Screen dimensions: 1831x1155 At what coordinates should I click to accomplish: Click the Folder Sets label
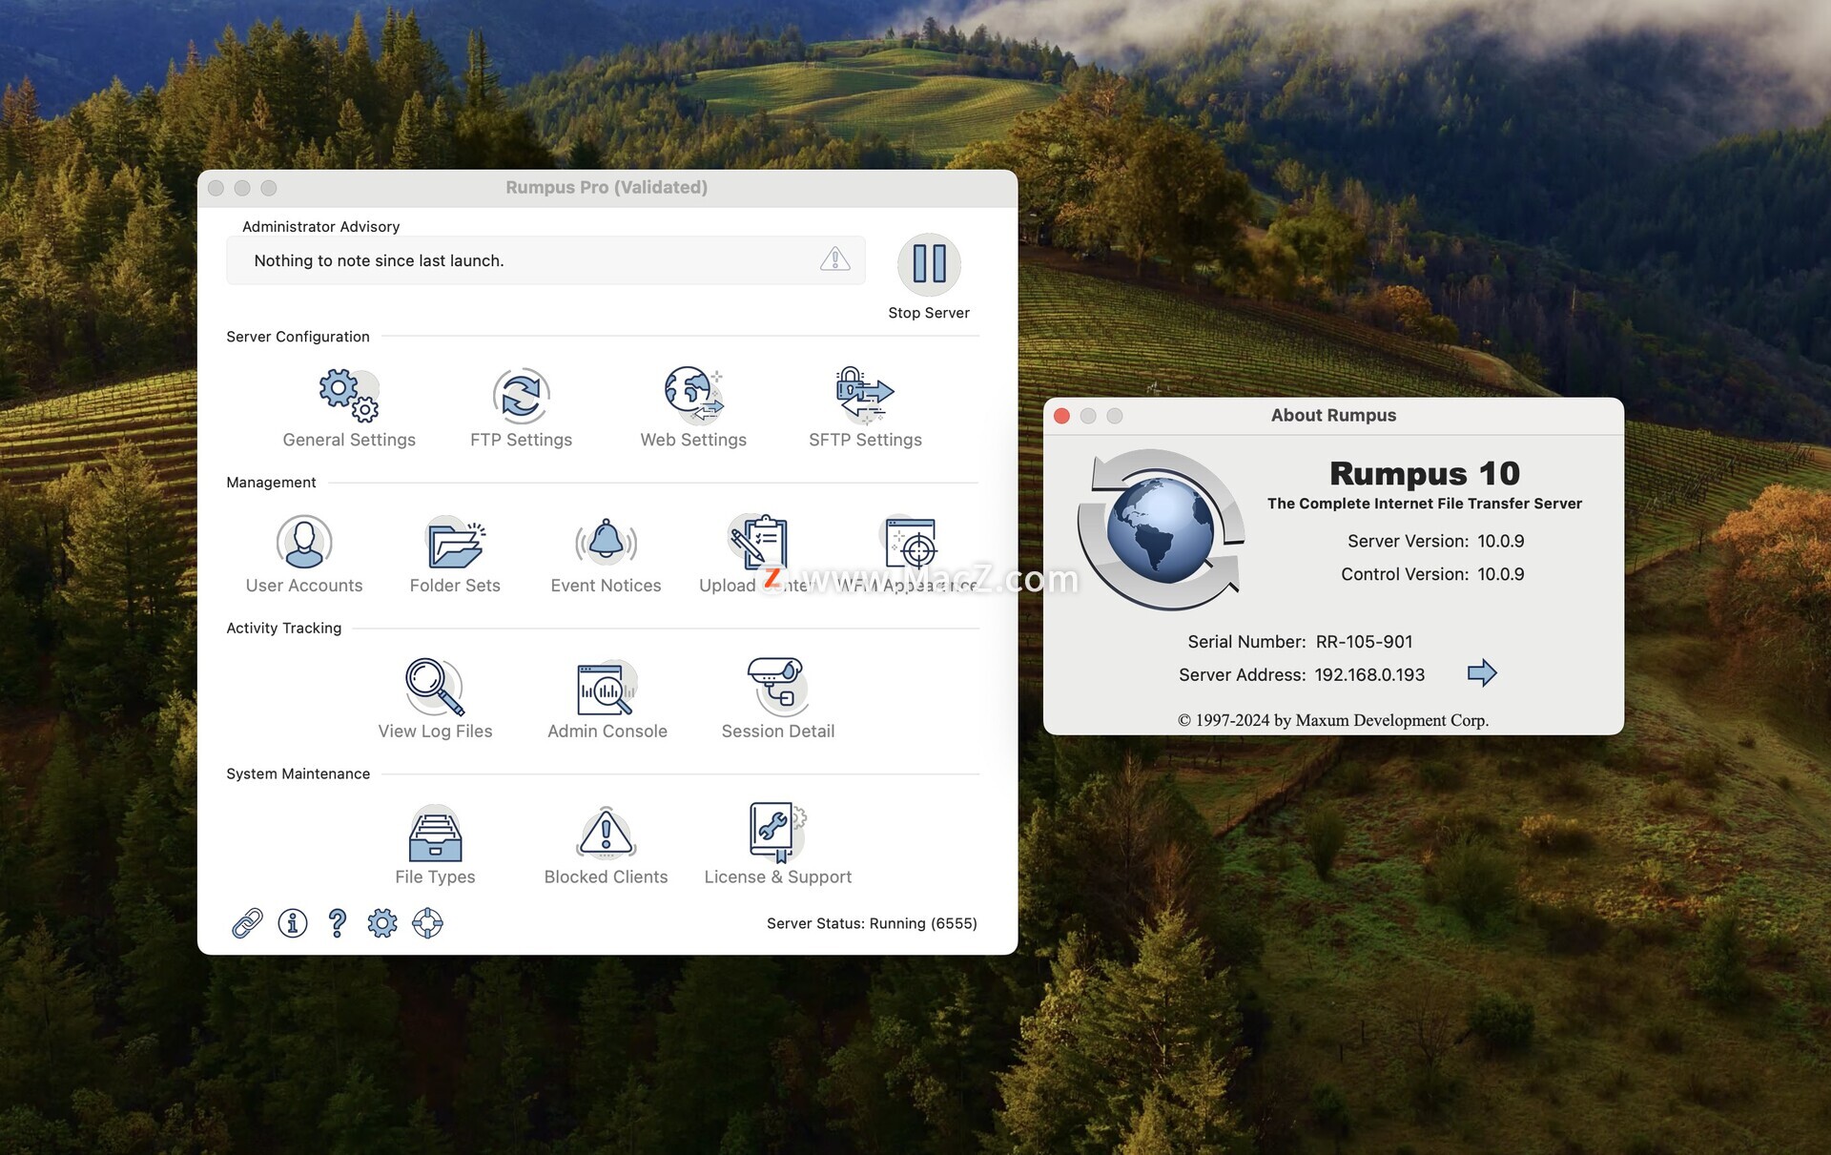(x=455, y=586)
